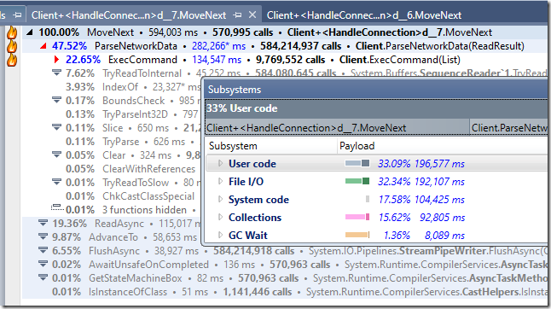Expand the 6.55% FlushAsync node
The width and height of the screenshot is (551, 309).
pos(43,250)
